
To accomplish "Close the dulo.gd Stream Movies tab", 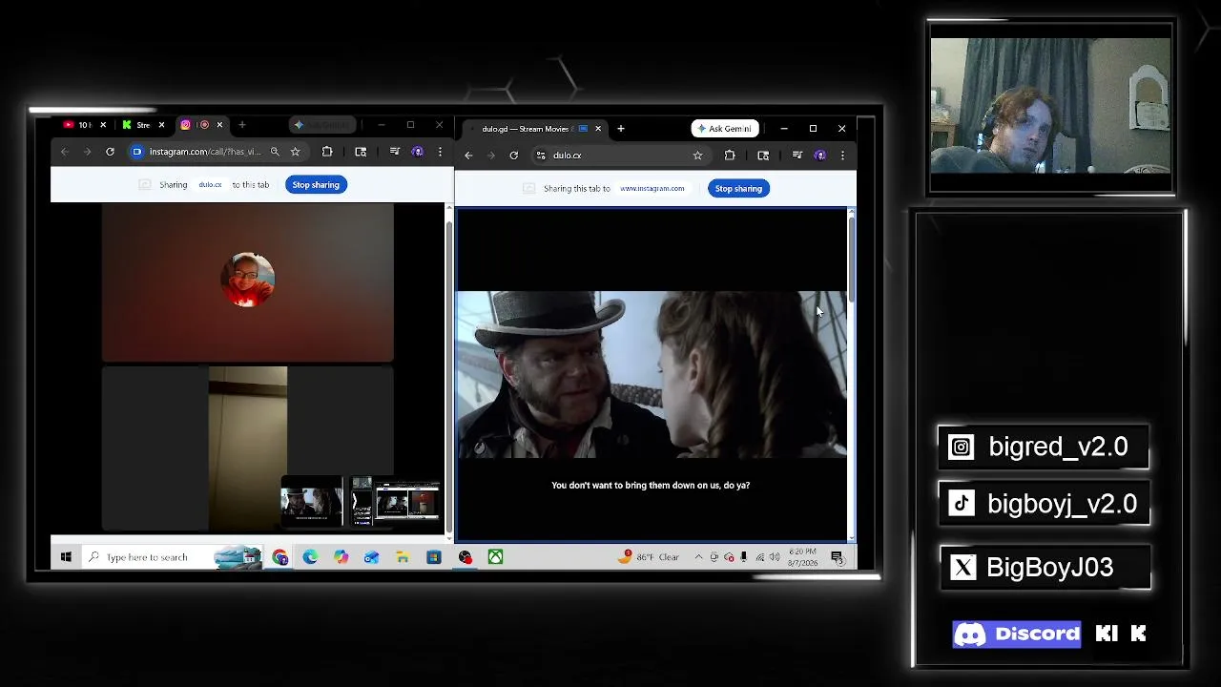I will pyautogui.click(x=598, y=129).
